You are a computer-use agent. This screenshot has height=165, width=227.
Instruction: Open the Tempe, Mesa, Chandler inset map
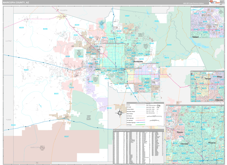(x=208, y=86)
